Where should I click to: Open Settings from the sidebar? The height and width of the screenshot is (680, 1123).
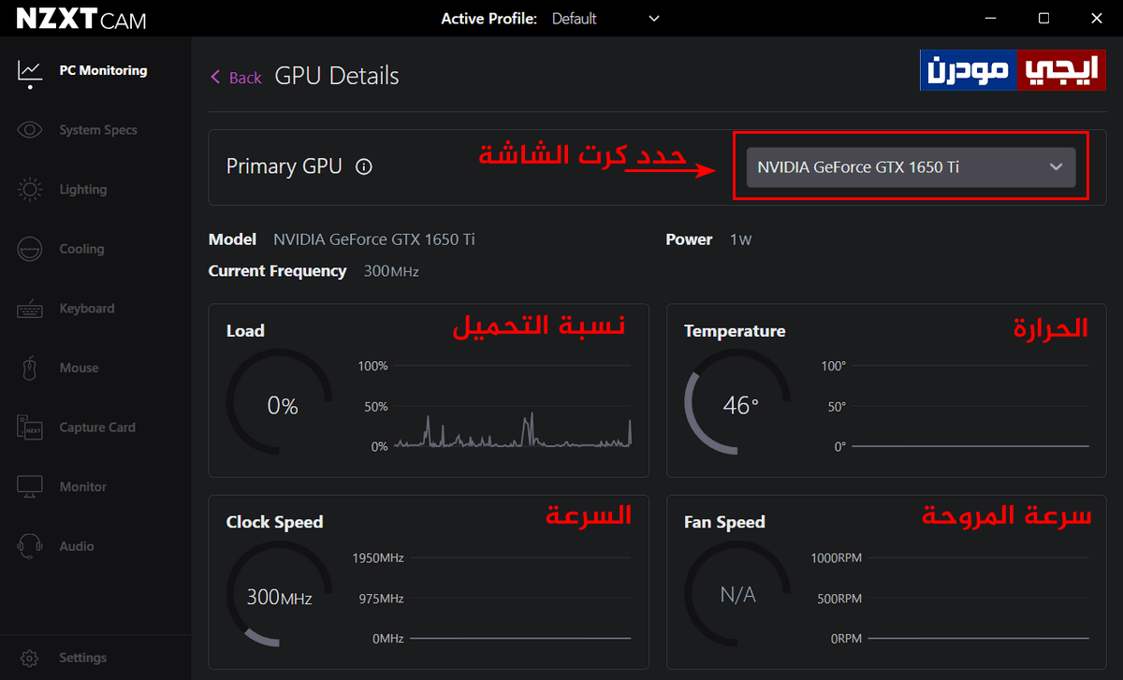(83, 658)
